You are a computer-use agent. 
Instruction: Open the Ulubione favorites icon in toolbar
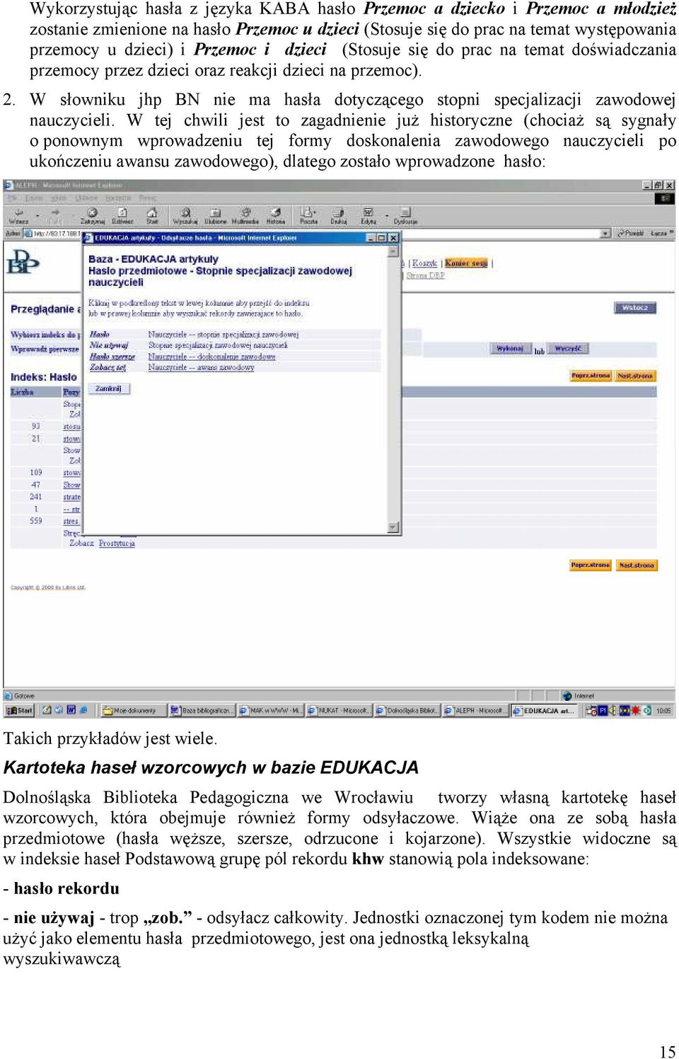pyautogui.click(x=215, y=215)
